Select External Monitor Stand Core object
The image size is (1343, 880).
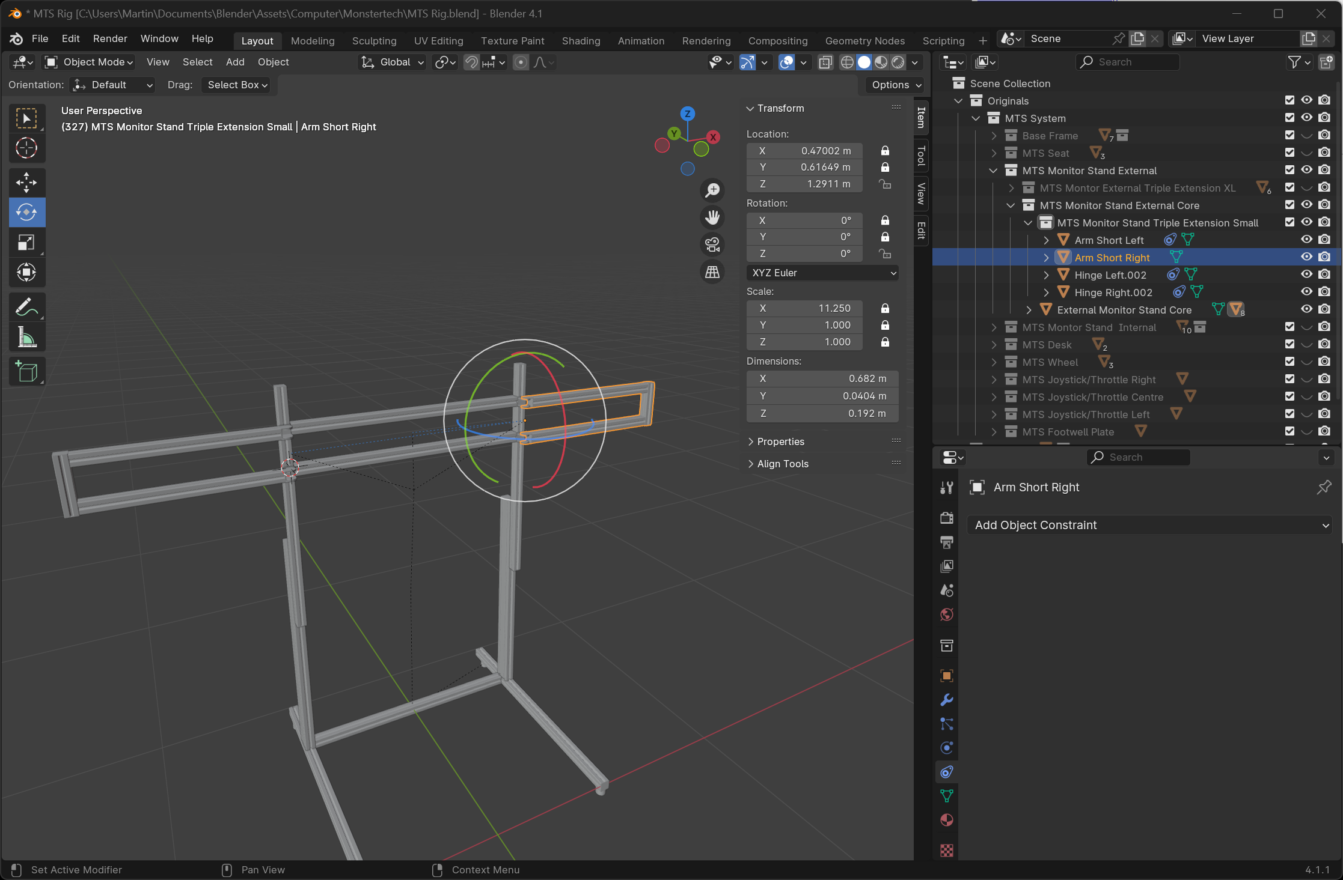click(1124, 310)
